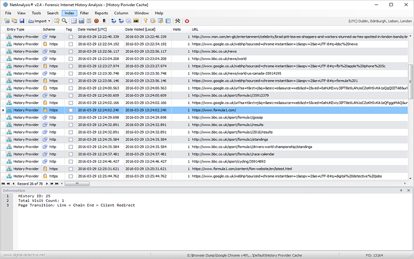Image resolution: width=414 pixels, height=259 pixels.
Task: Tick Tag checkbox for bbc.co.uk/news/world row
Action: 70,59
